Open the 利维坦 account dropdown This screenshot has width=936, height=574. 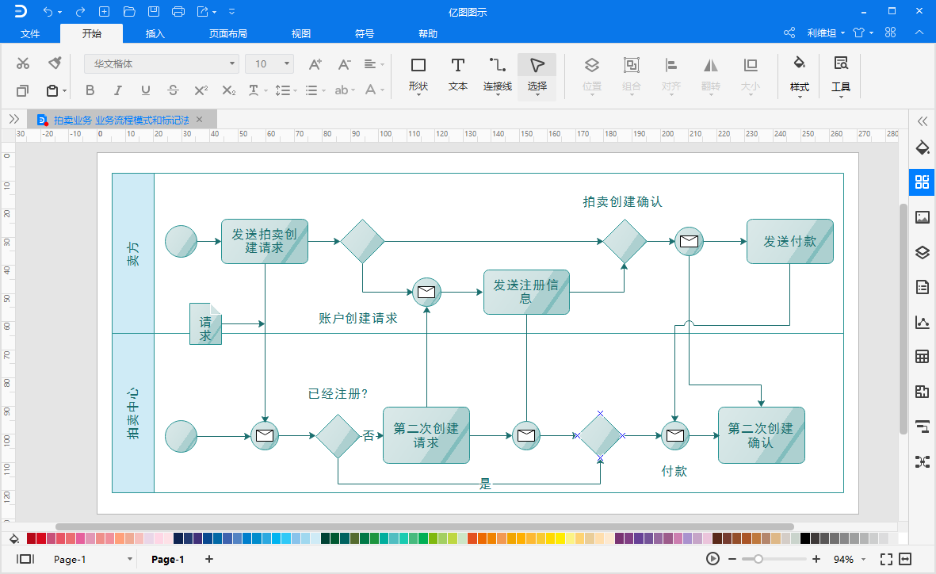tap(826, 33)
